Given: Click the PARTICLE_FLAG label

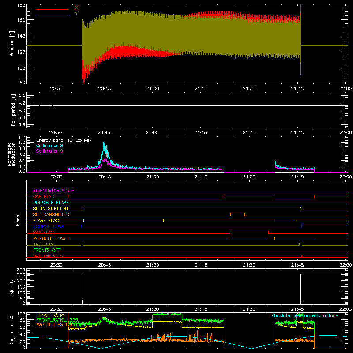Looking at the screenshot, I should 49,238.
